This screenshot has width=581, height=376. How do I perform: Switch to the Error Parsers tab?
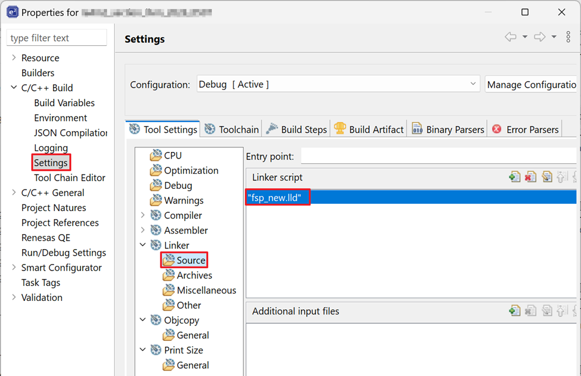click(x=526, y=129)
